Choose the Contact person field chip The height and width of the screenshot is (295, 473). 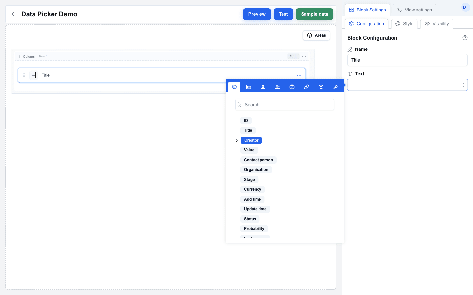click(259, 160)
